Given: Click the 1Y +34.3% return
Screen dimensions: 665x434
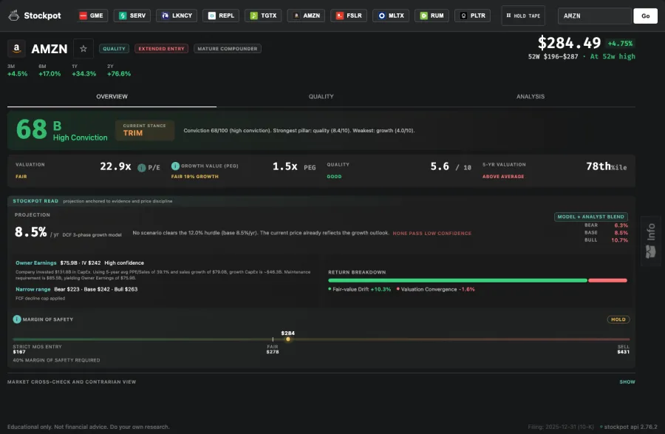Looking at the screenshot, I should [x=84, y=70].
